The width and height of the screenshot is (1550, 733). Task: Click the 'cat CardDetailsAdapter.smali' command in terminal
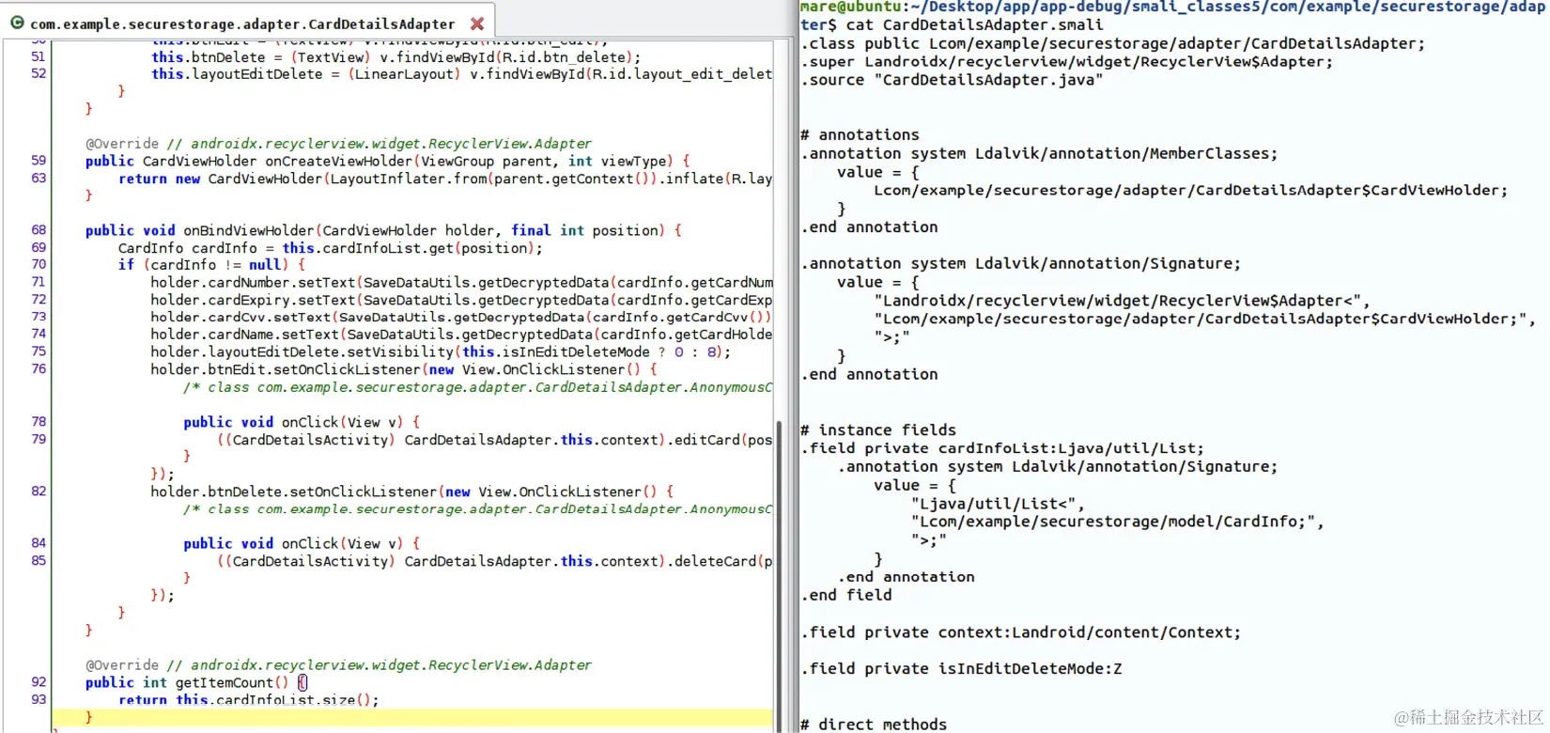point(975,25)
